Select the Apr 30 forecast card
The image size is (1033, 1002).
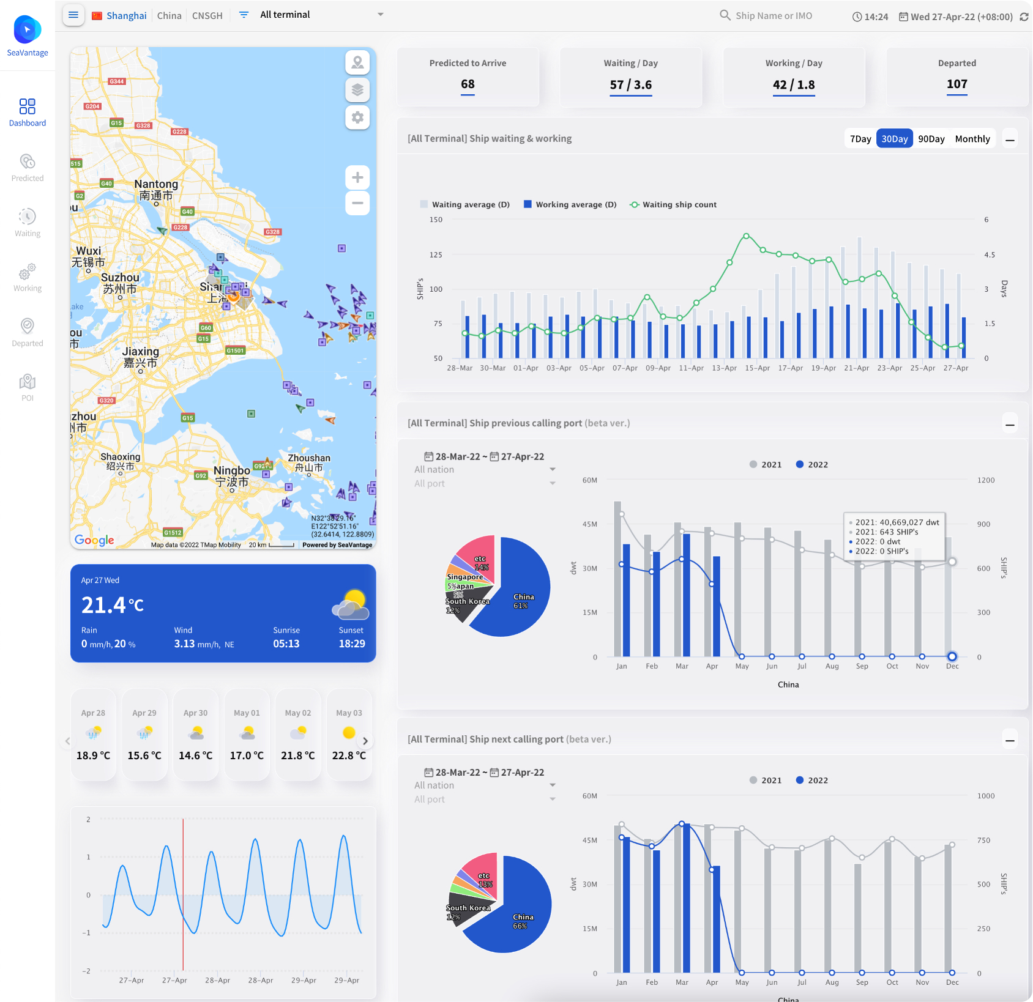click(196, 735)
